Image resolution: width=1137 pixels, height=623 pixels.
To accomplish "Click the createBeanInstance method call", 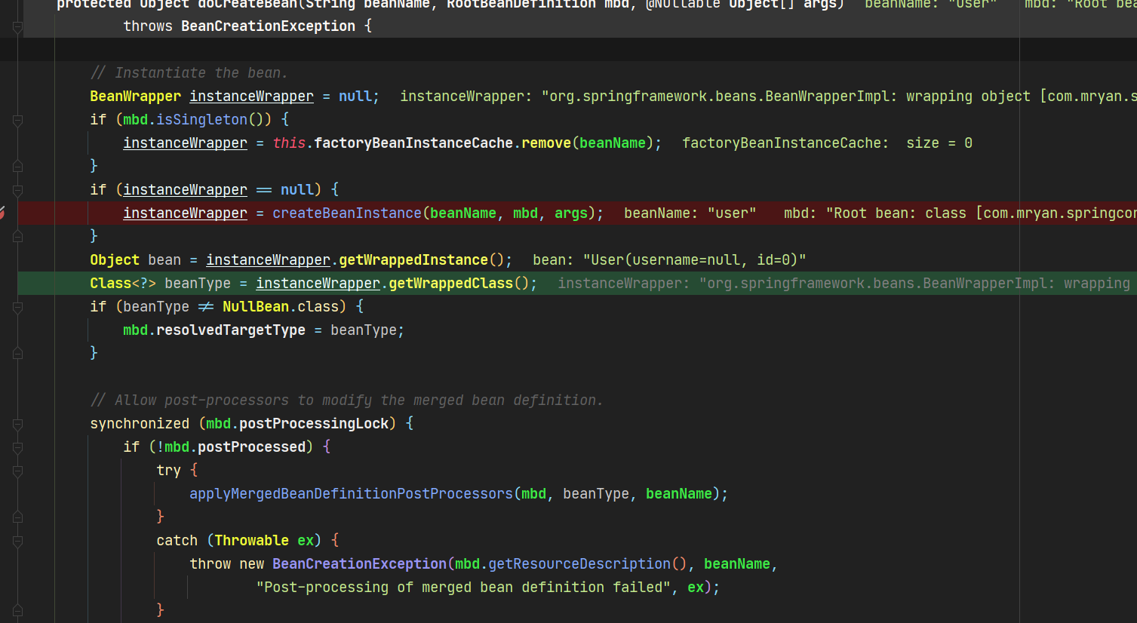I will 347,213.
